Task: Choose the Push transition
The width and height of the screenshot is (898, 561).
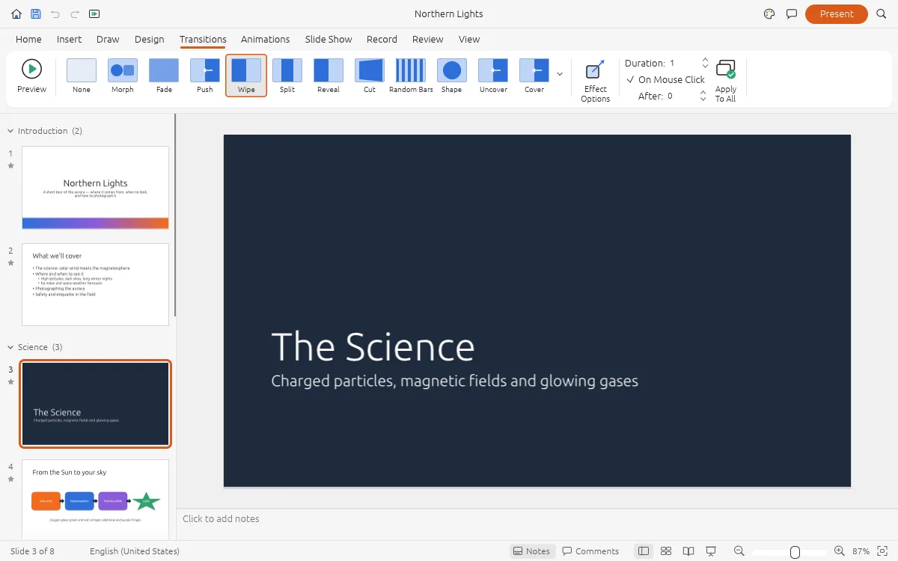Action: point(205,76)
